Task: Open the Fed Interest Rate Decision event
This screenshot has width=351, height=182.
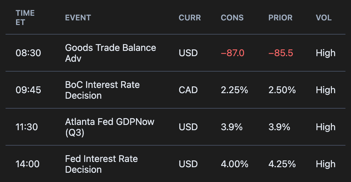Action: (x=101, y=164)
